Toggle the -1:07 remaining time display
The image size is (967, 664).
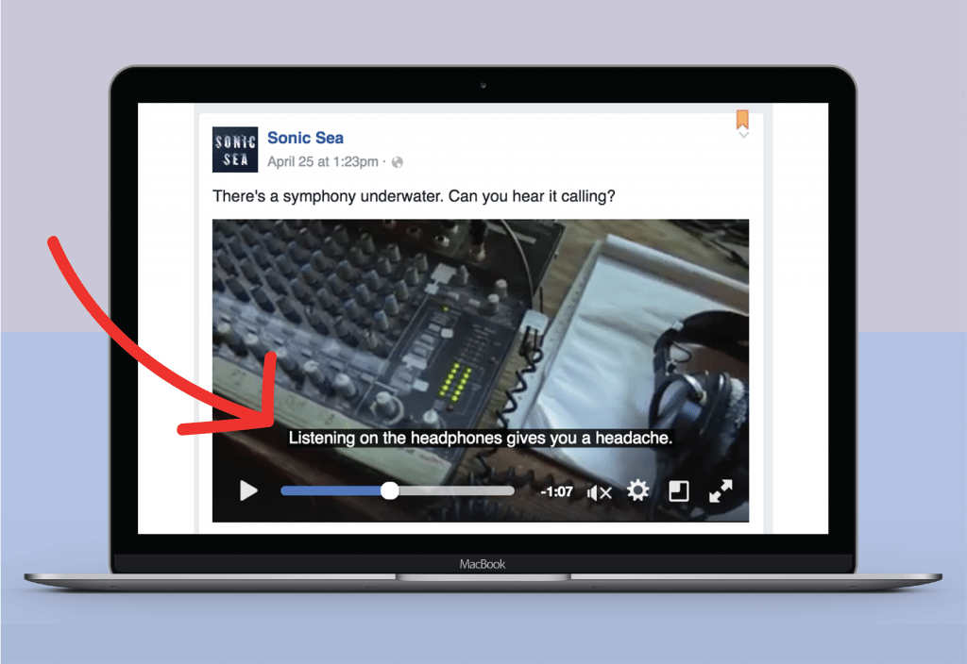pyautogui.click(x=558, y=490)
